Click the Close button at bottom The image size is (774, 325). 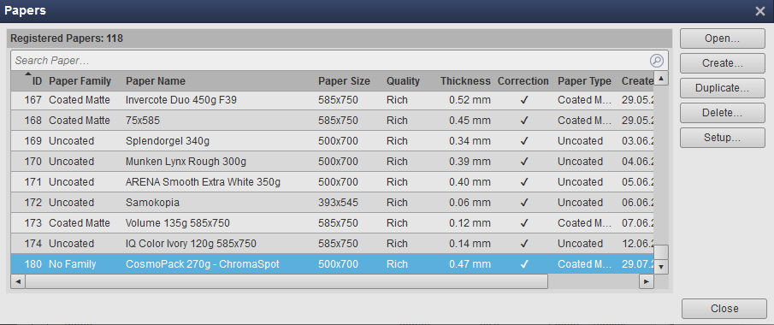(724, 309)
